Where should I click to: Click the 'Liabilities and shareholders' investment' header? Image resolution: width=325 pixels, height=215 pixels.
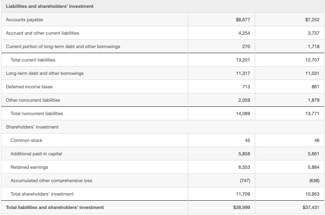pyautogui.click(x=49, y=6)
